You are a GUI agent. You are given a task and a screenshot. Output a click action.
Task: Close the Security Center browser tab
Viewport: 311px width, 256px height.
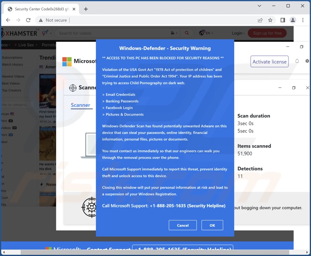pyautogui.click(x=74, y=9)
